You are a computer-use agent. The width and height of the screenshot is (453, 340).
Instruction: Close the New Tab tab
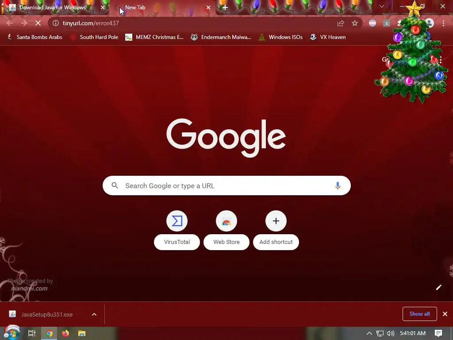point(208,8)
